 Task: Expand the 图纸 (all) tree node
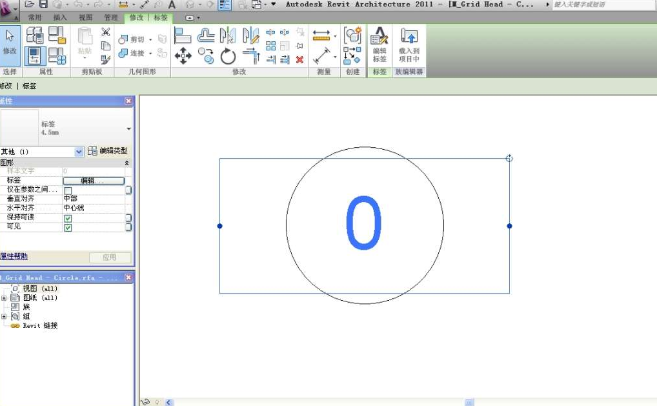(4, 298)
